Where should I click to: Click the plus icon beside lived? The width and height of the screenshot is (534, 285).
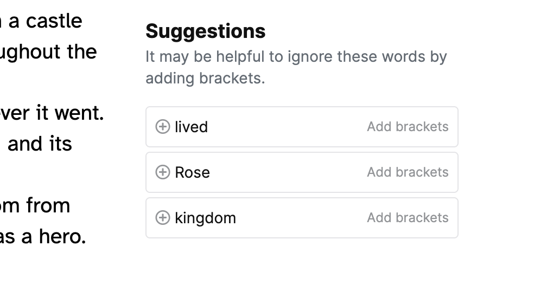point(163,127)
